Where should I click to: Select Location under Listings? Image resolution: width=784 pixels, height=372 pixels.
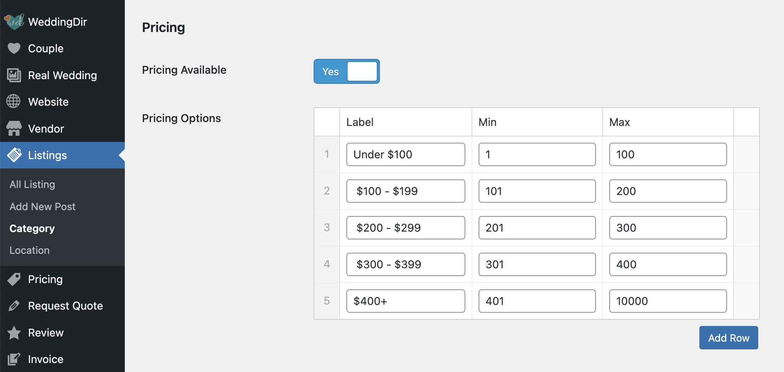[x=29, y=250]
